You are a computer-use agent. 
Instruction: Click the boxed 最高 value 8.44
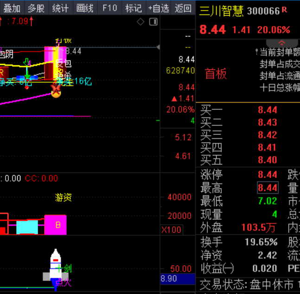268,188
